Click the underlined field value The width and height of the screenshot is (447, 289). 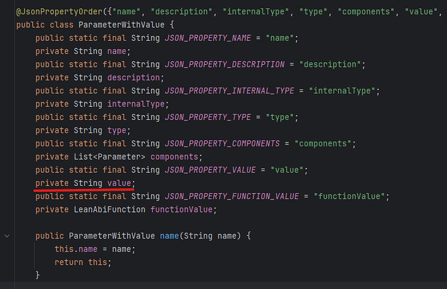[x=119, y=183]
